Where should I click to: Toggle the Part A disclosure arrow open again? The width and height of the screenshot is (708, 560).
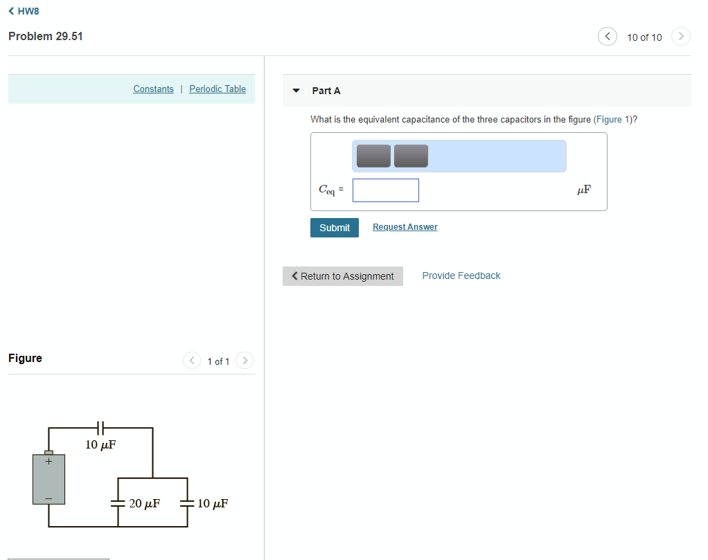[297, 90]
